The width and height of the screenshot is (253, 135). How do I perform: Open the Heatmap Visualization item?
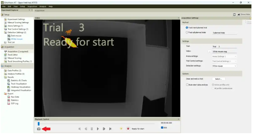[x=20, y=87]
